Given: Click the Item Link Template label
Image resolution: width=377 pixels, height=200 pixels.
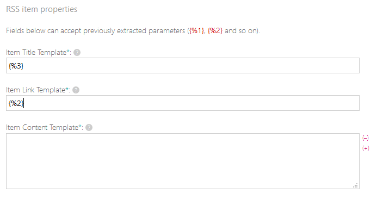Looking at the screenshot, I should 35,90.
